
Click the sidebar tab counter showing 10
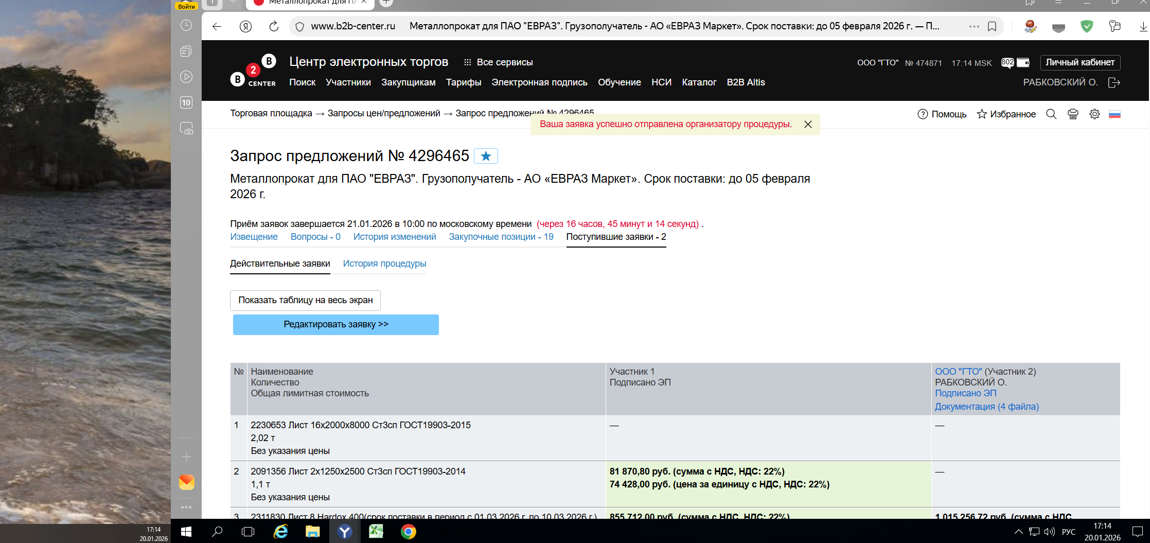tap(186, 102)
